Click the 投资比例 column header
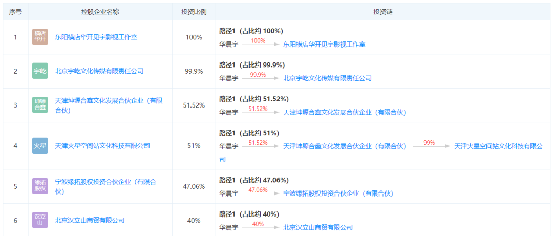 (x=194, y=12)
